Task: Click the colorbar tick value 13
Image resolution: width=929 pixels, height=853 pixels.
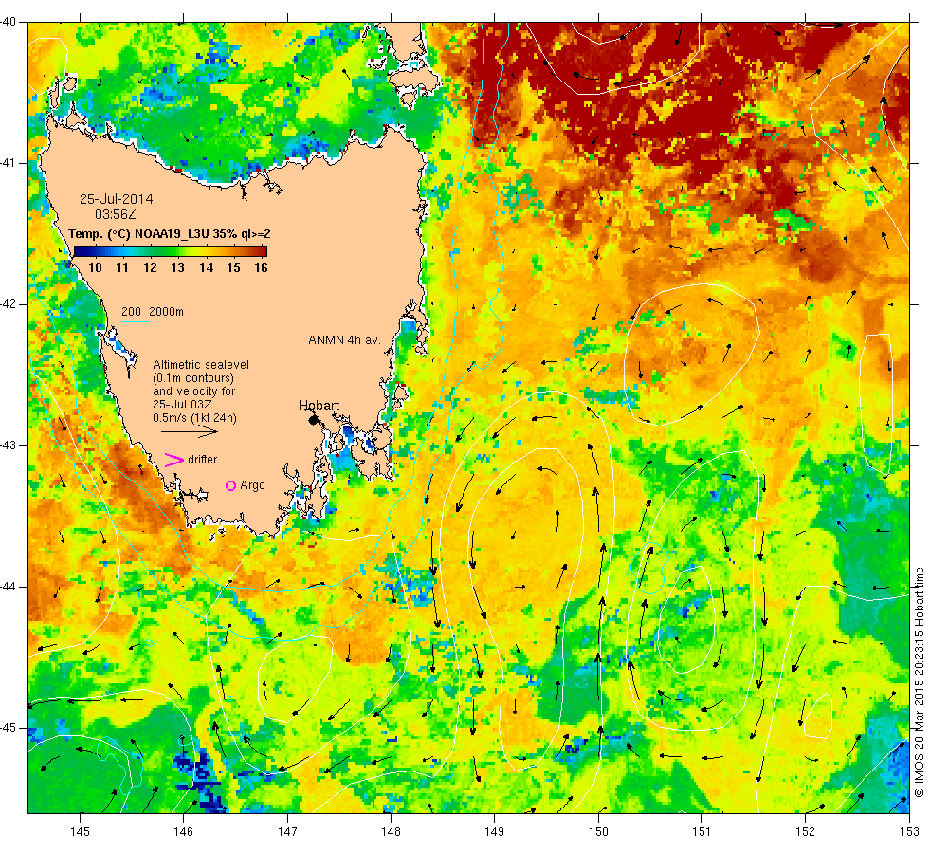Action: (178, 267)
